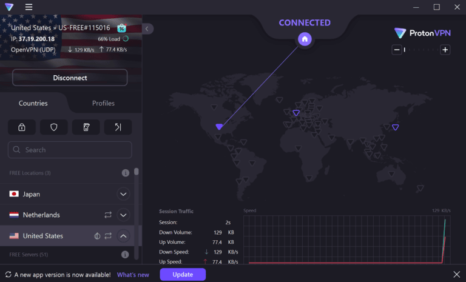Screen dimensions: 466x282
Task: Click Netherlands P2P arrows icon
Action: click(108, 215)
